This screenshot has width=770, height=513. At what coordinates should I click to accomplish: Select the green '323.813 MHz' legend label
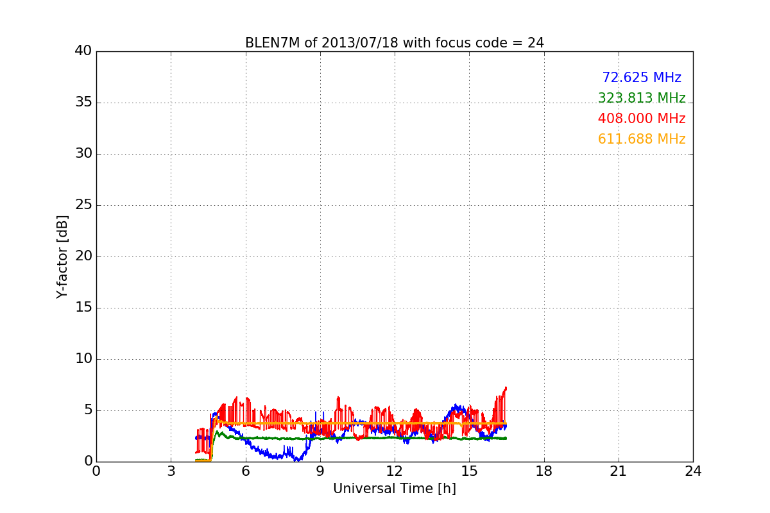click(x=642, y=98)
